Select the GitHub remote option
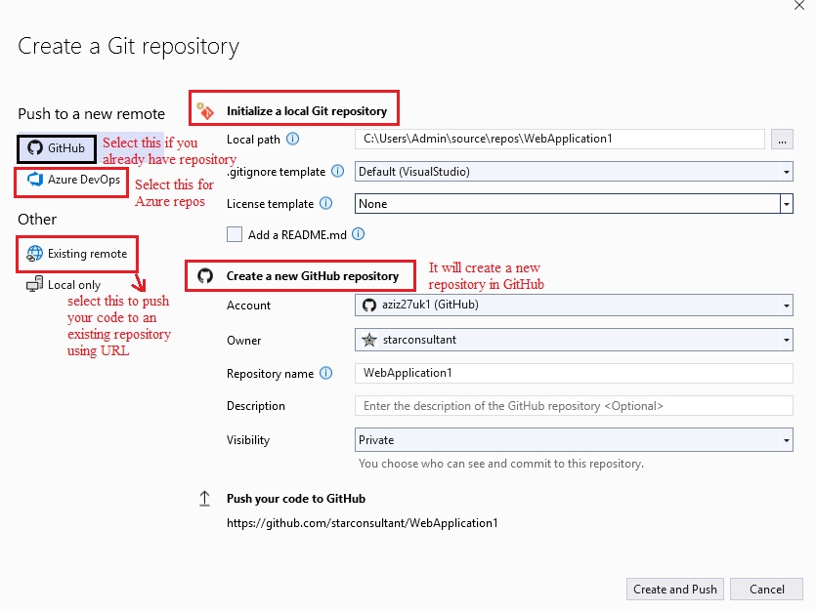816x612 pixels. pos(57,148)
